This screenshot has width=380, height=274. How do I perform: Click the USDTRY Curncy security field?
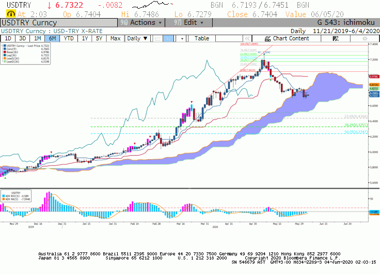[x=59, y=23]
